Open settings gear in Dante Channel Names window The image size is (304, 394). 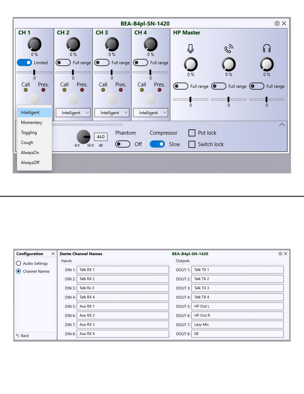point(280,254)
